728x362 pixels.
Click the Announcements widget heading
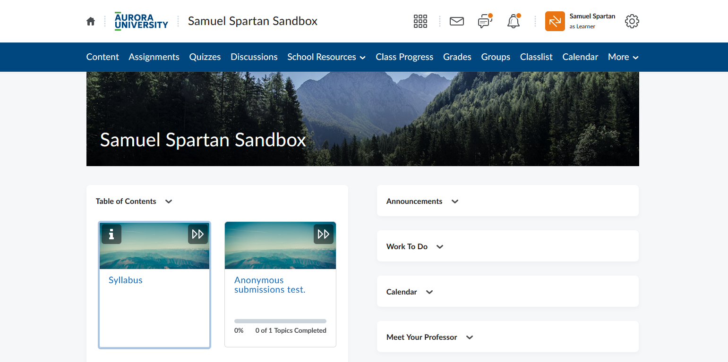[414, 202]
